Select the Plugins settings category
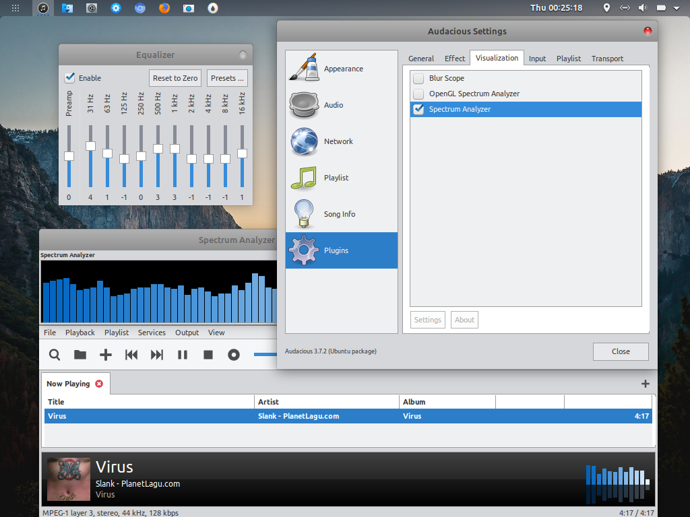The width and height of the screenshot is (690, 517). (341, 250)
